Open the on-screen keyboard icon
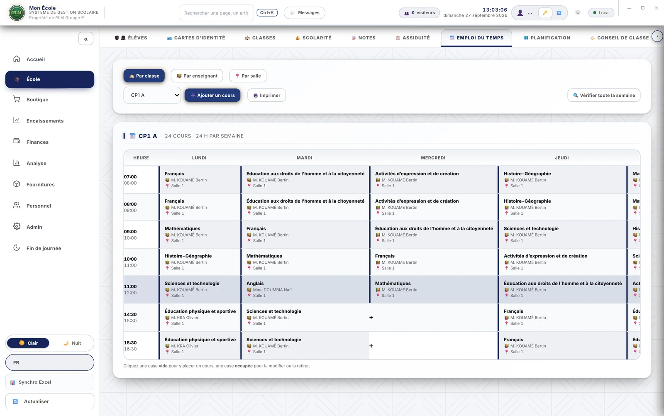 click(x=578, y=13)
